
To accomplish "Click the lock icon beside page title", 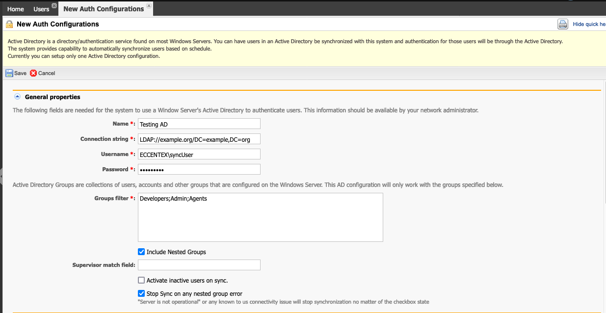I will click(9, 24).
